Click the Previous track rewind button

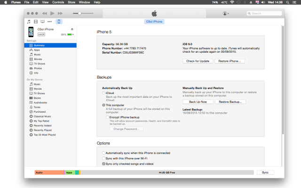[x=44, y=13]
